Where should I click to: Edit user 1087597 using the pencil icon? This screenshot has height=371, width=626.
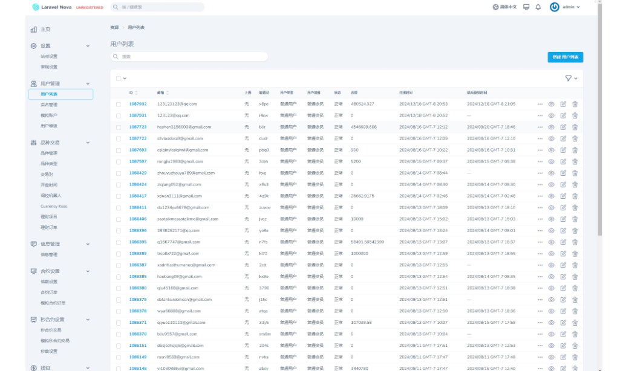click(x=563, y=161)
